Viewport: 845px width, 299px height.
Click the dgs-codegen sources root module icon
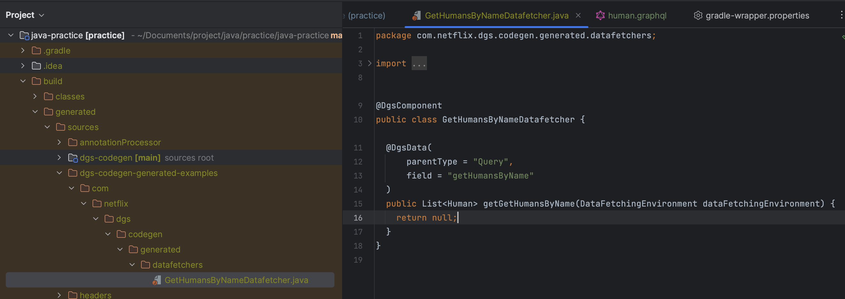point(72,157)
